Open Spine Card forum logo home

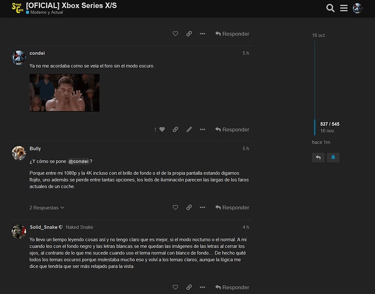17,8
